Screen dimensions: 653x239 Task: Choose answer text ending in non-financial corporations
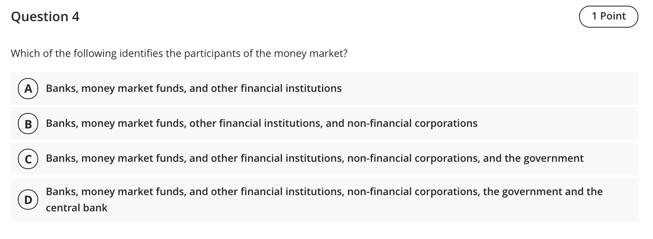(x=262, y=124)
